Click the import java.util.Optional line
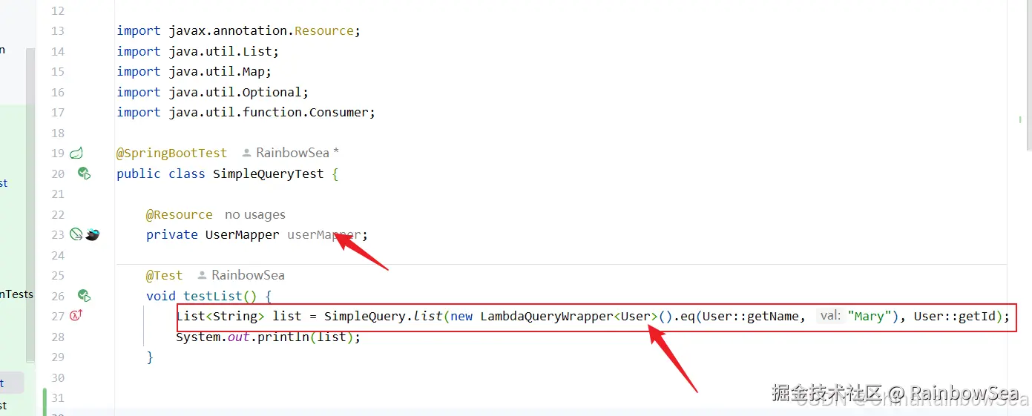1032x416 pixels. (212, 92)
